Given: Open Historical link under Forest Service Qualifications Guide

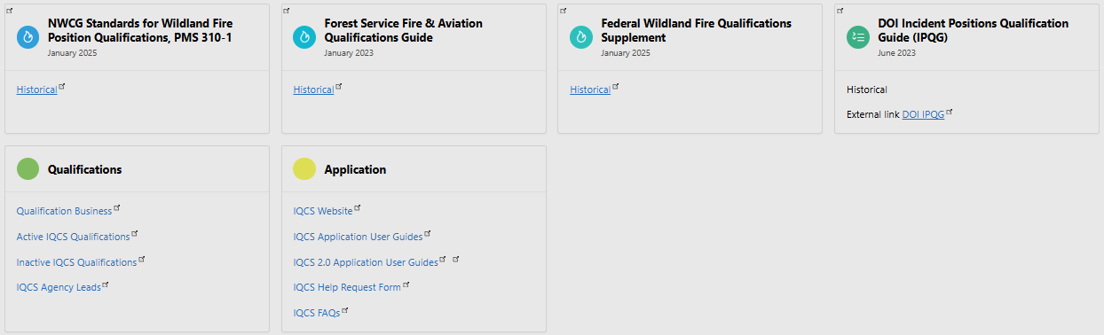Looking at the screenshot, I should pyautogui.click(x=313, y=90).
